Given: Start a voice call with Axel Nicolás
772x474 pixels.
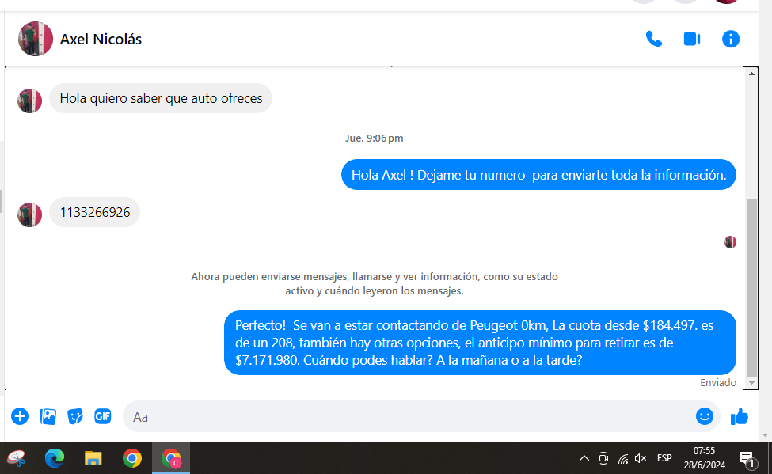Looking at the screenshot, I should (654, 39).
